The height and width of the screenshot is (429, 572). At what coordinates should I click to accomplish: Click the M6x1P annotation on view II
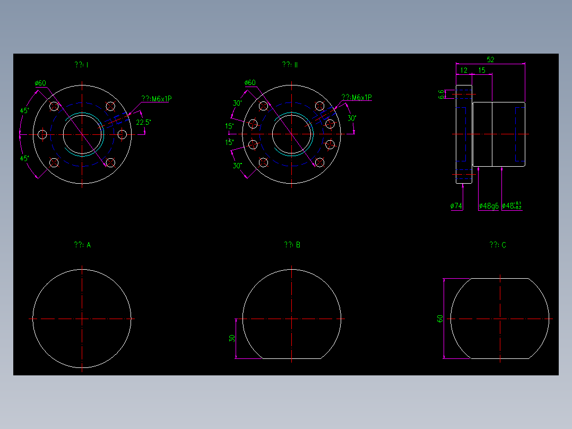pos(357,97)
